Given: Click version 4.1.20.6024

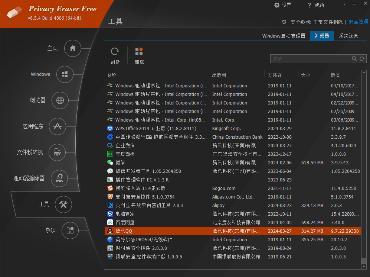Looking at the screenshot, I should pyautogui.click(x=343, y=146).
